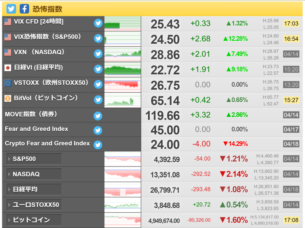The image size is (305, 228).
Task: Open the 日経VI (日経平均) link
Action: [38, 68]
